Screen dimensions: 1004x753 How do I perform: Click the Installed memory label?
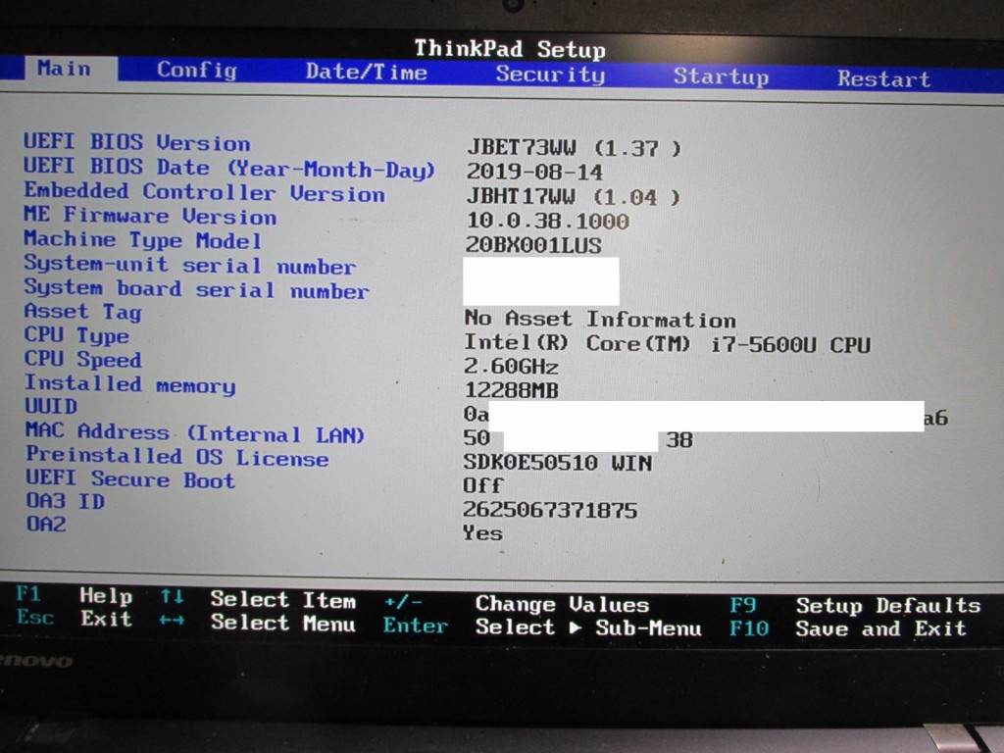(x=130, y=384)
